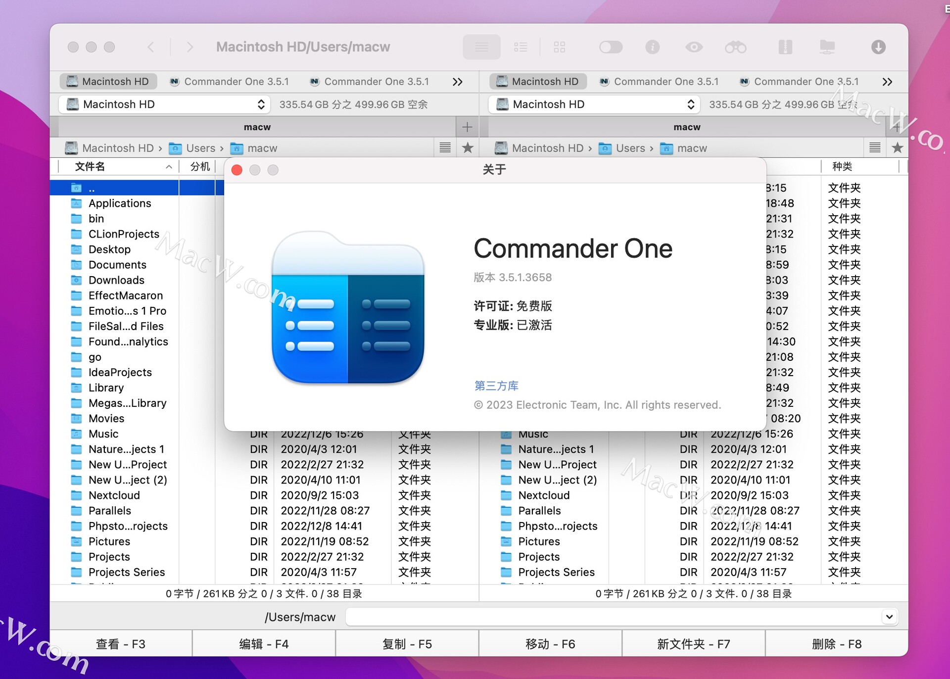The width and height of the screenshot is (950, 679).
Task: Click Music folder icon in left pane
Action: 77,434
